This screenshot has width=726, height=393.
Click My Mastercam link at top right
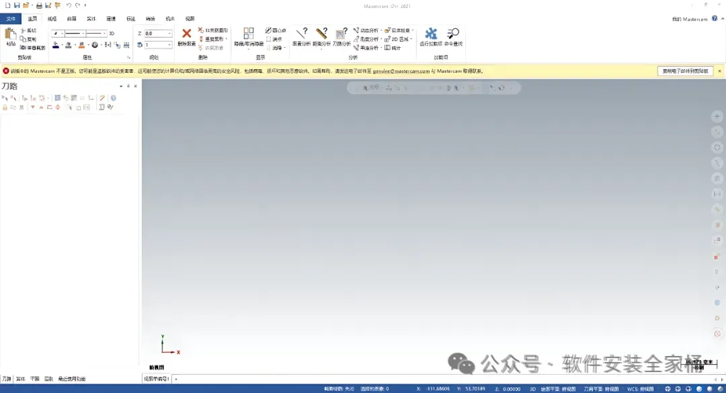pyautogui.click(x=690, y=19)
